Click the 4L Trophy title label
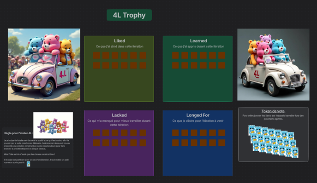The height and width of the screenshot is (183, 317). tap(129, 15)
